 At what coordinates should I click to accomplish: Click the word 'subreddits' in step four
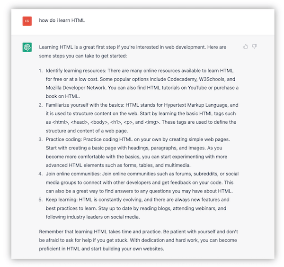point(205,174)
